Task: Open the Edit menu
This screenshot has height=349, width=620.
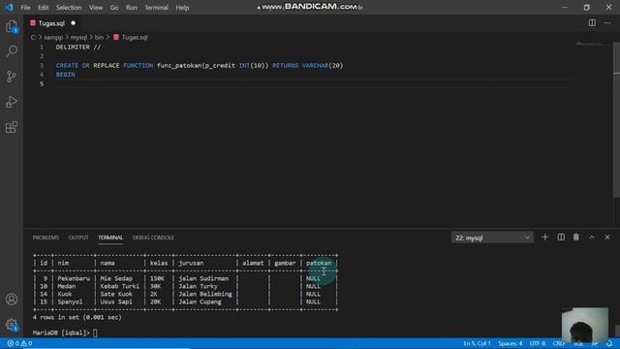Action: point(43,8)
